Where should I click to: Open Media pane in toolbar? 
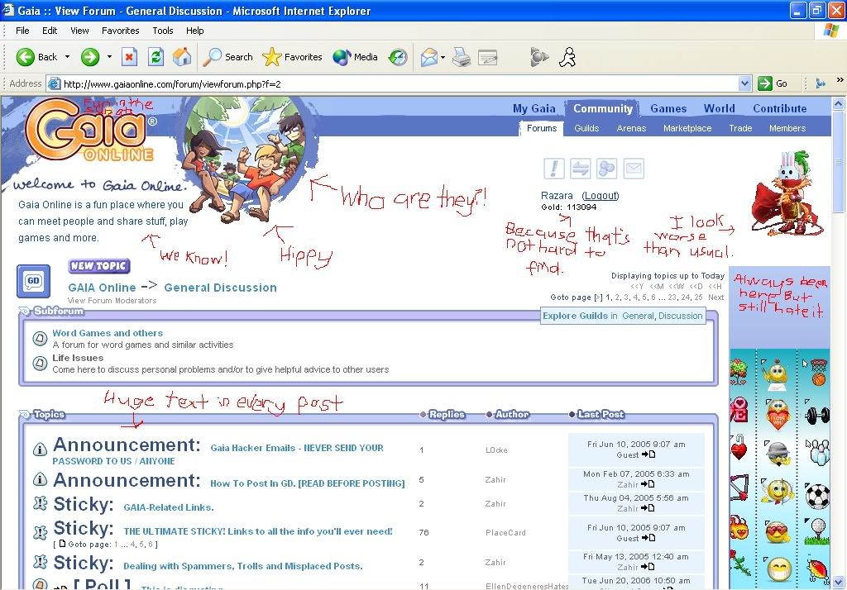coord(355,57)
